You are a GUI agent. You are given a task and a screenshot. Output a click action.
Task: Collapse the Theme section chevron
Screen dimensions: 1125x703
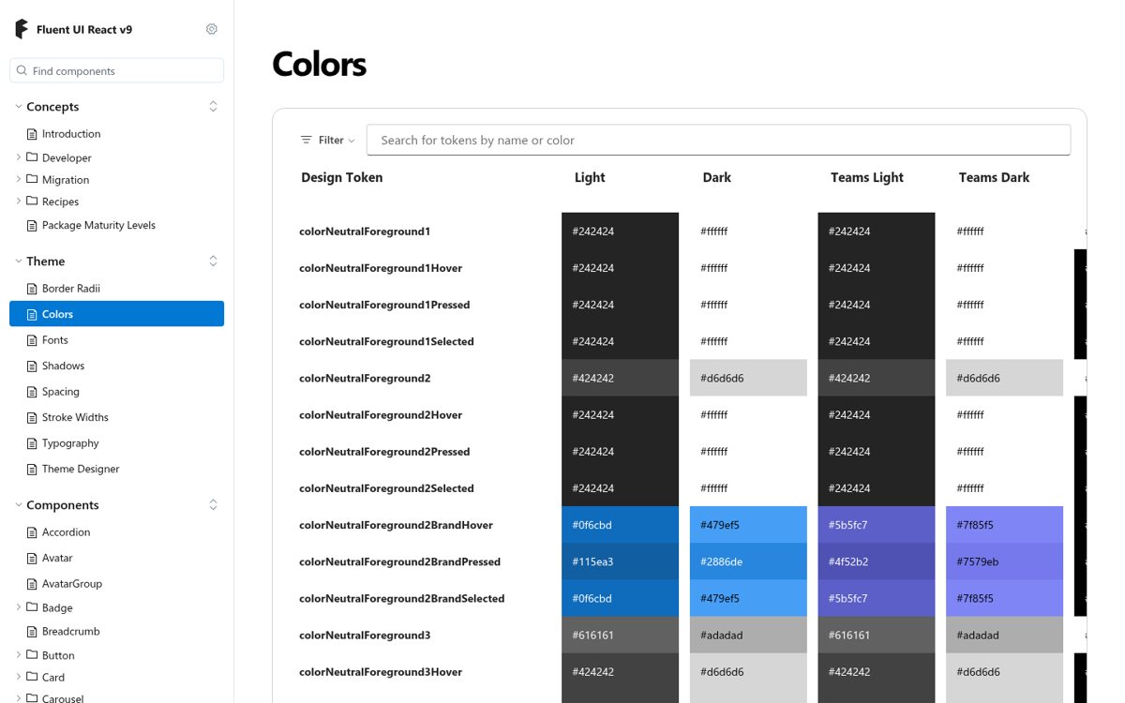click(18, 262)
